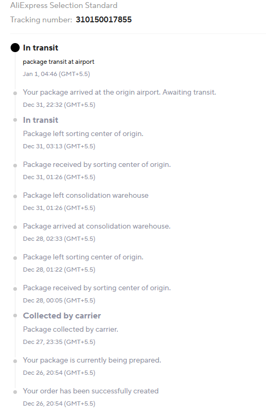Click the 'Your order has been successfully created' text
The image size is (266, 412).
[x=91, y=391]
